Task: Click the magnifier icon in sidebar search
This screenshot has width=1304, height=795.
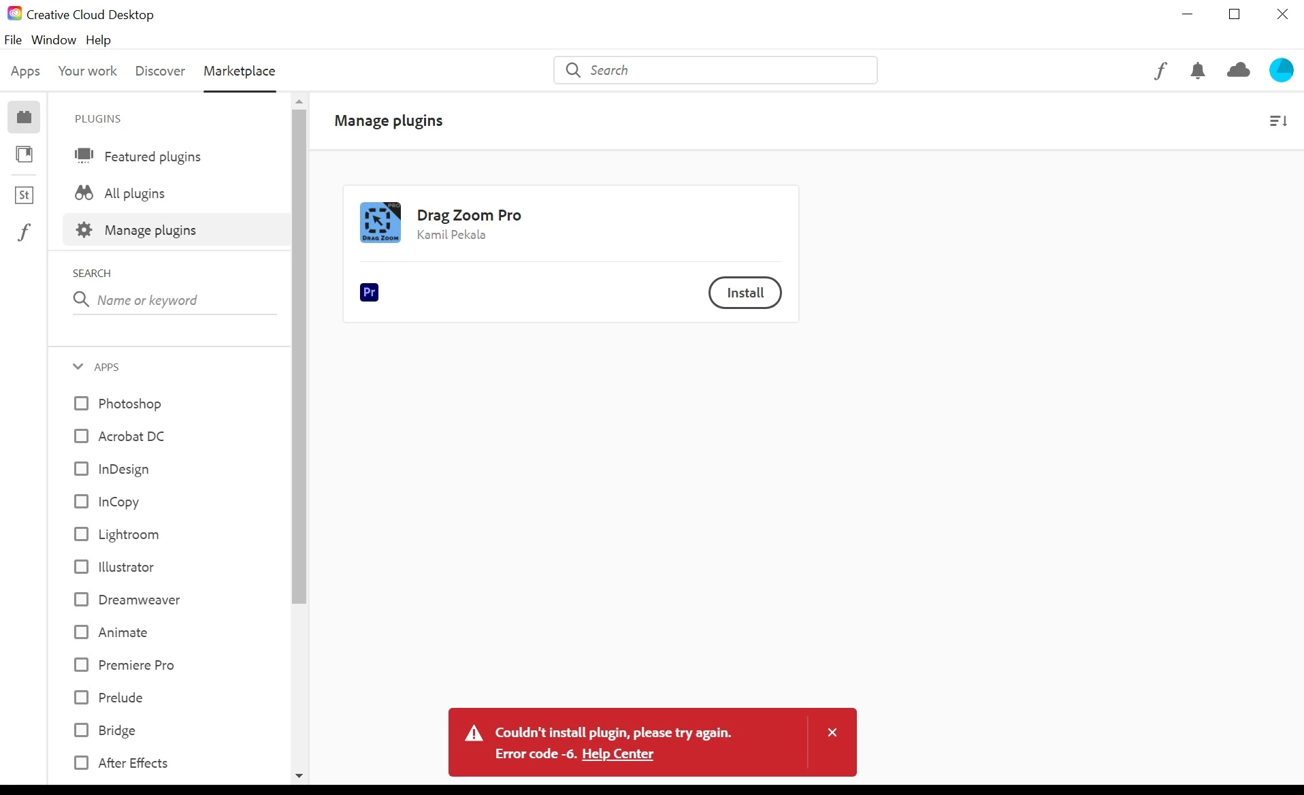Action: (81, 299)
